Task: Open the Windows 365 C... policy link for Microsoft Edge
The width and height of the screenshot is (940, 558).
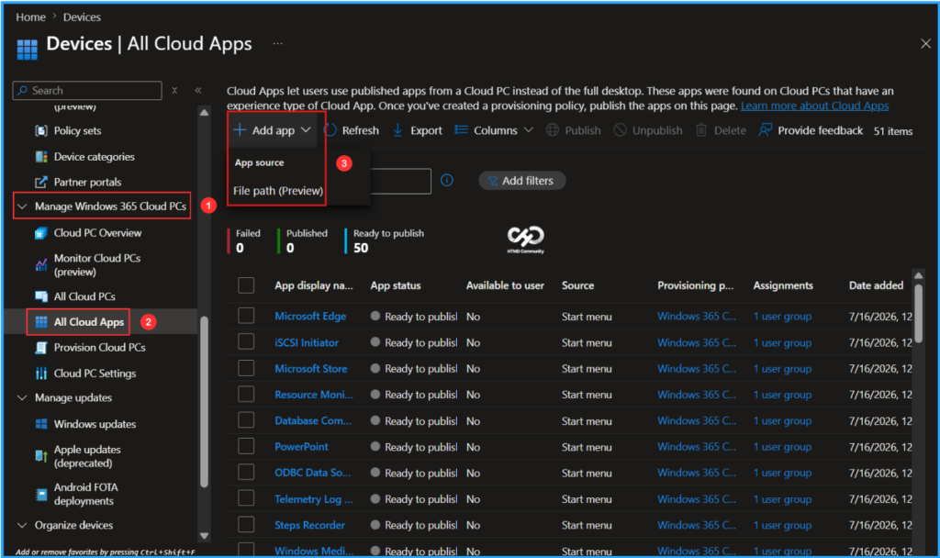Action: coord(697,316)
